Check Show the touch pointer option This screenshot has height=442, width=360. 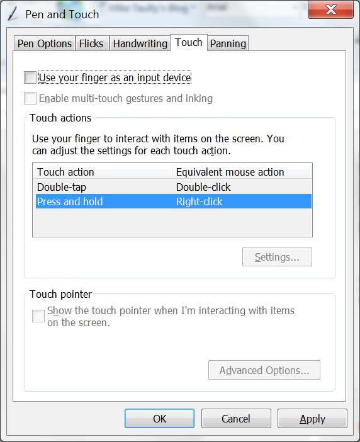38,316
